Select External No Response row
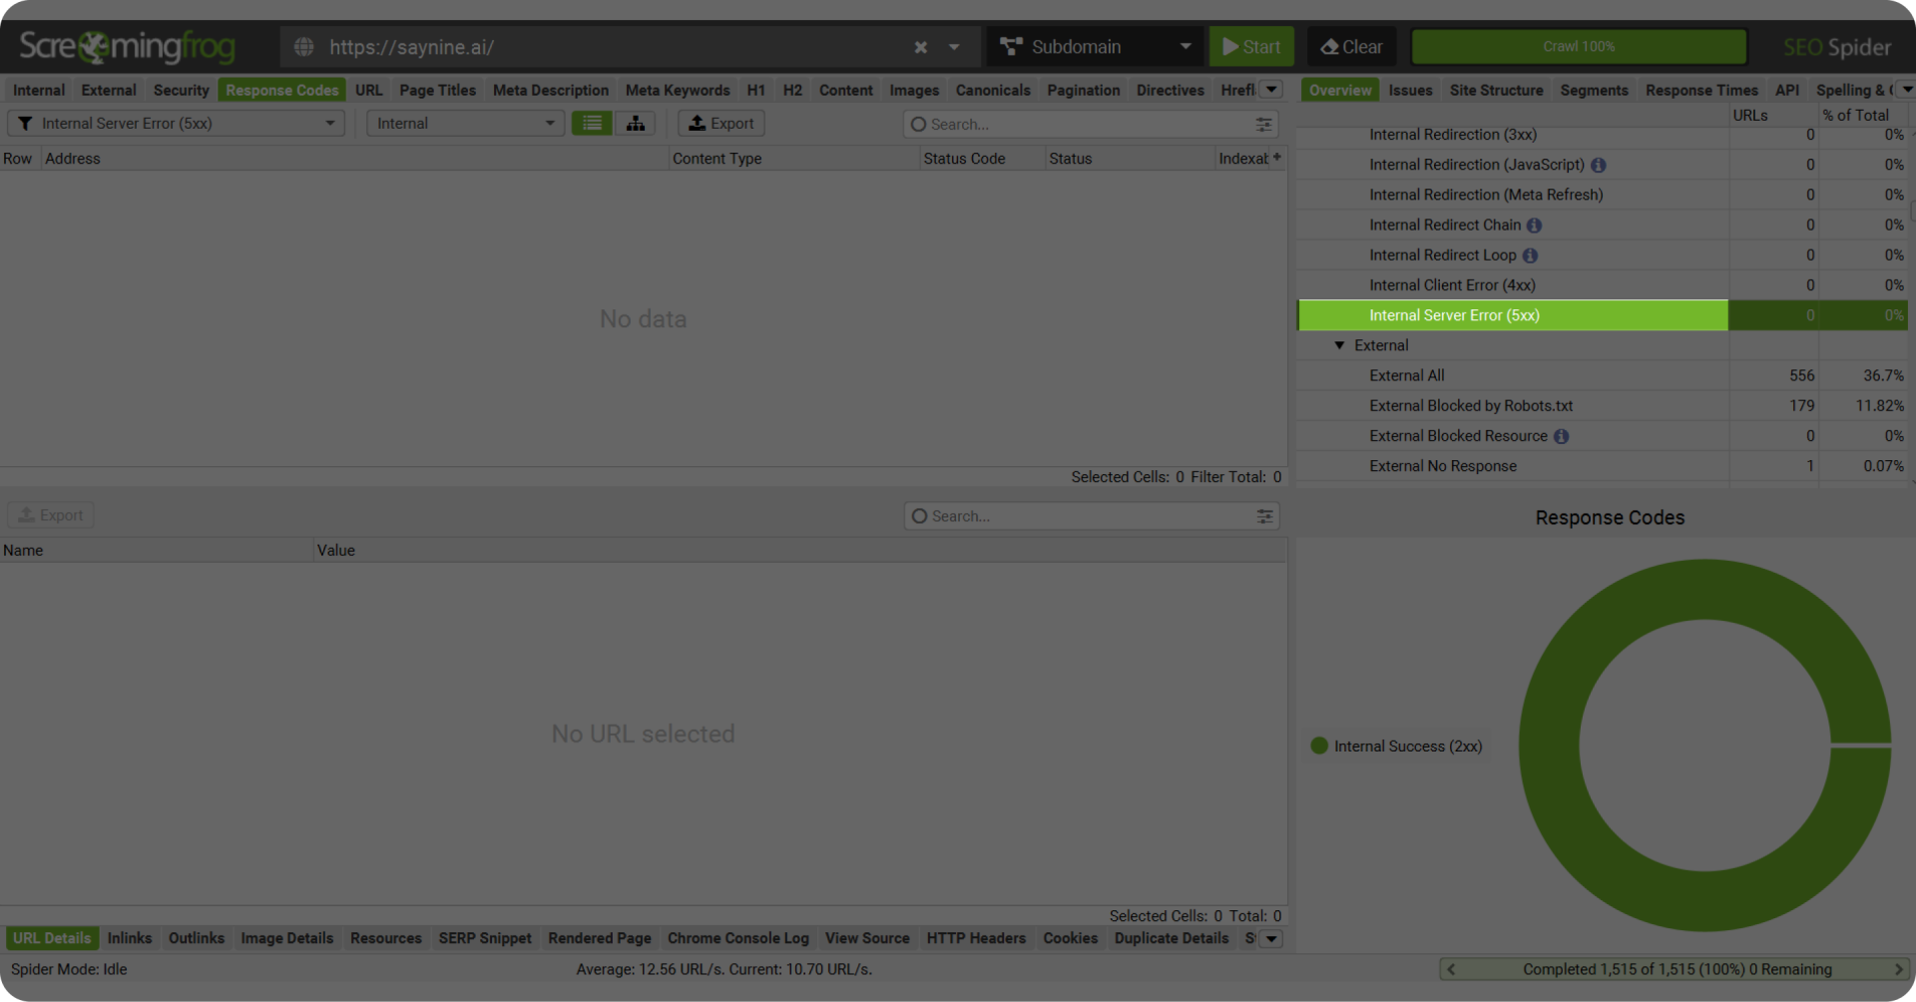The image size is (1916, 1002). tap(1603, 466)
